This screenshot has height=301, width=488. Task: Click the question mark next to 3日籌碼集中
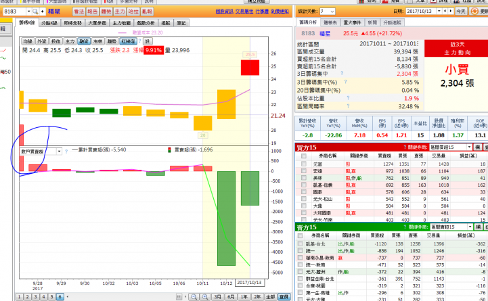pos(342,73)
